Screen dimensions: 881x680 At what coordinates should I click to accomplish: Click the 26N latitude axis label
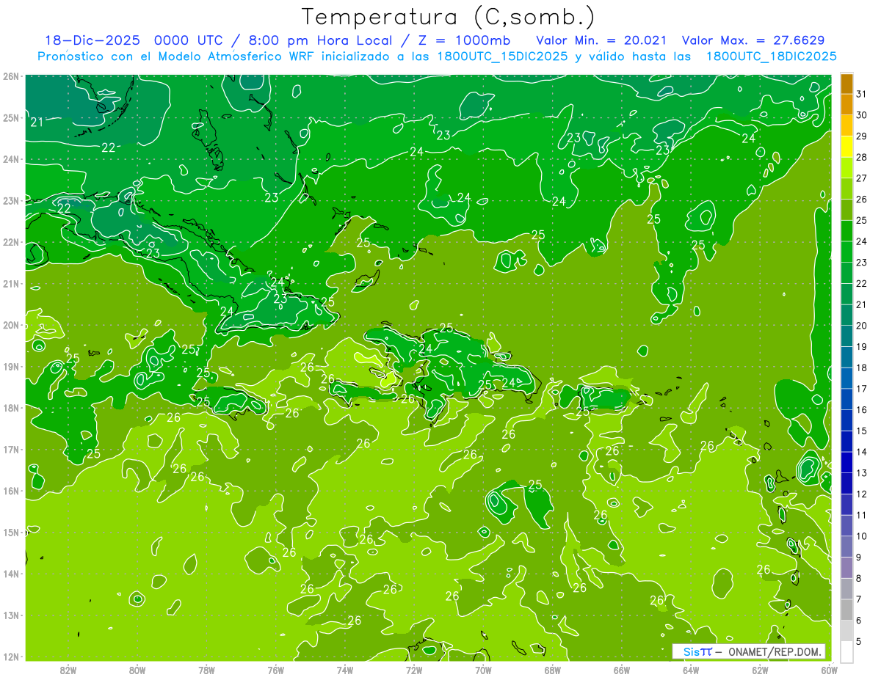click(x=11, y=76)
